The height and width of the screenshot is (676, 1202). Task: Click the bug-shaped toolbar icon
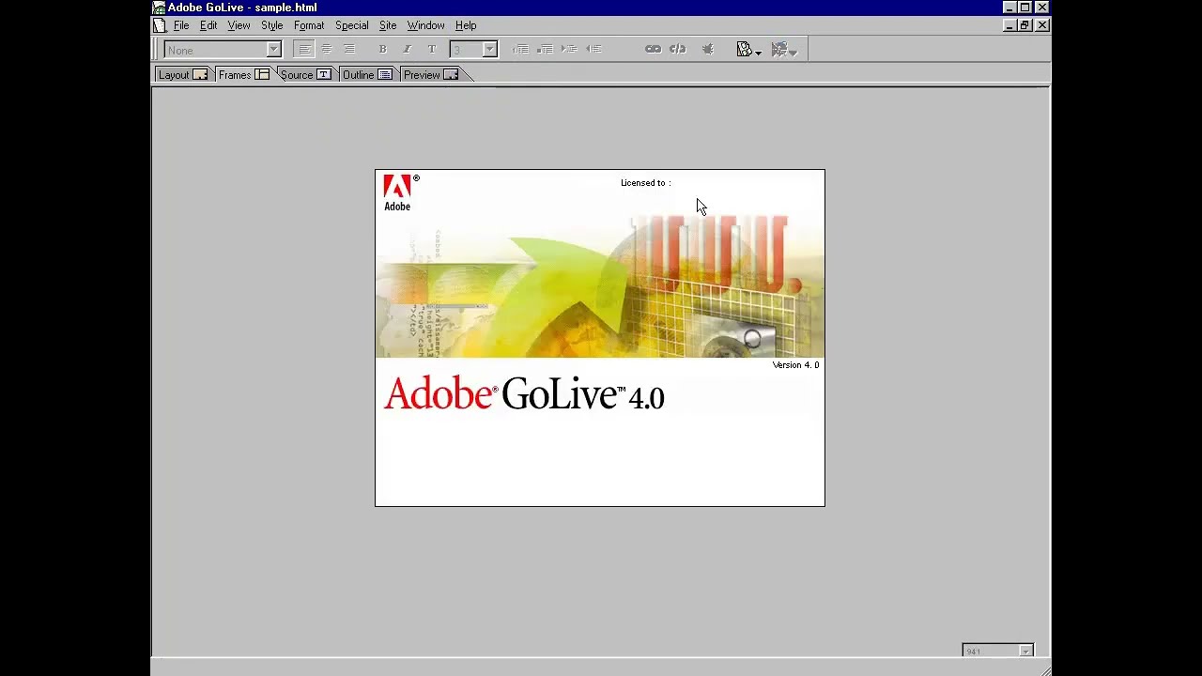click(x=708, y=50)
